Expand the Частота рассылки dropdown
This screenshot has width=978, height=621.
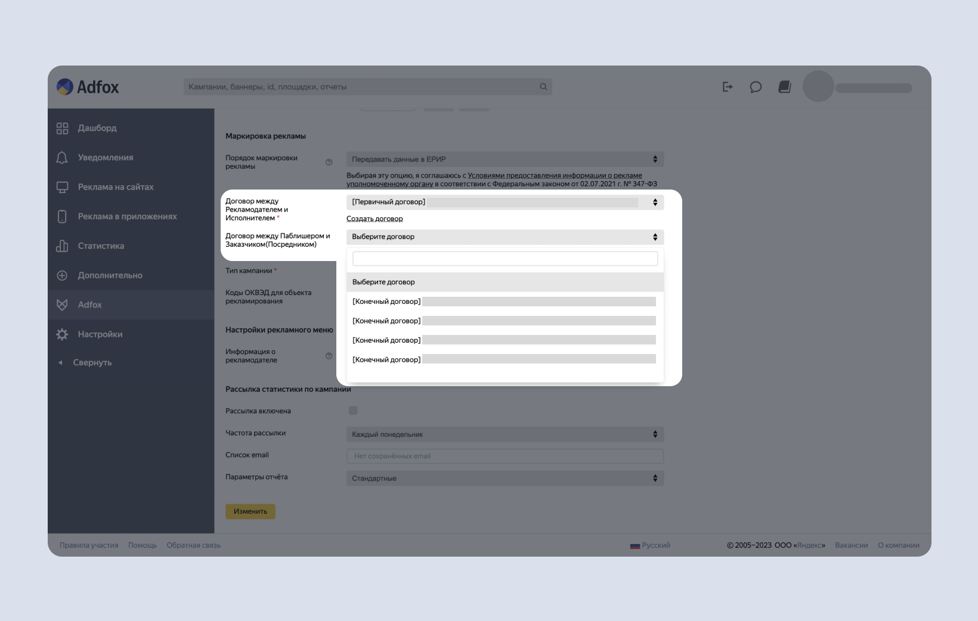[x=505, y=434]
